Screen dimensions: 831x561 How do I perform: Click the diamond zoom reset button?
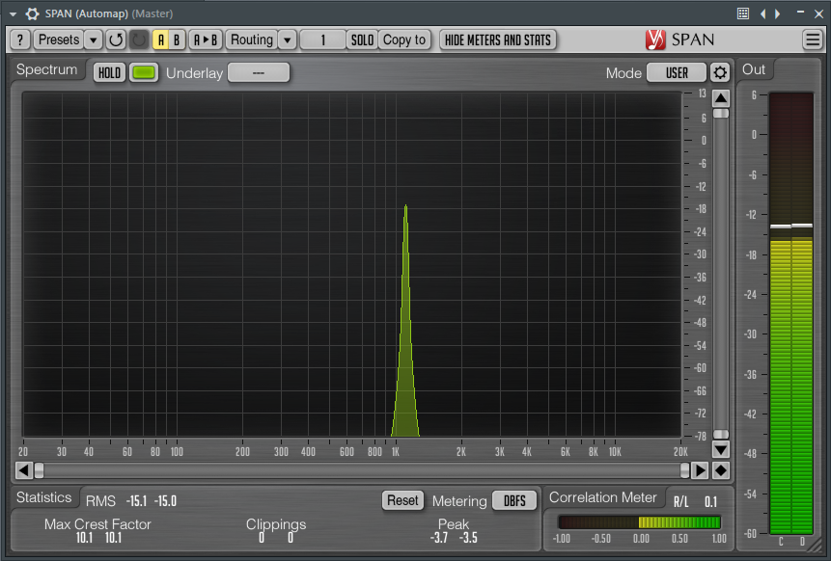point(721,470)
